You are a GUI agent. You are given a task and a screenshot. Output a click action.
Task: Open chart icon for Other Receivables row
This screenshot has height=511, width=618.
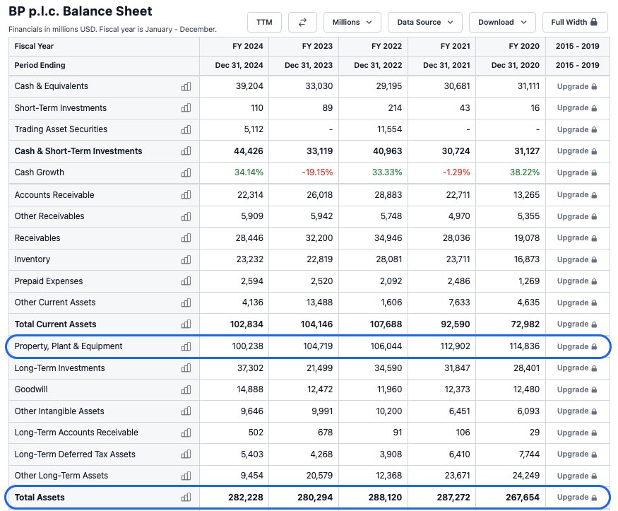186,216
